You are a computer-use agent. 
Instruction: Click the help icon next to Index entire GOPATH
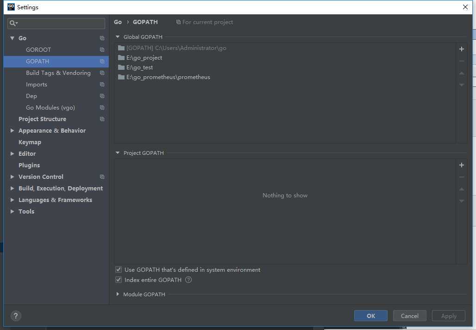click(188, 280)
